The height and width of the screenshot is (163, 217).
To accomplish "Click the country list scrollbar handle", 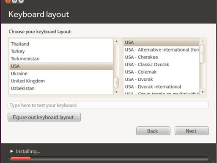I will point(116,82).
